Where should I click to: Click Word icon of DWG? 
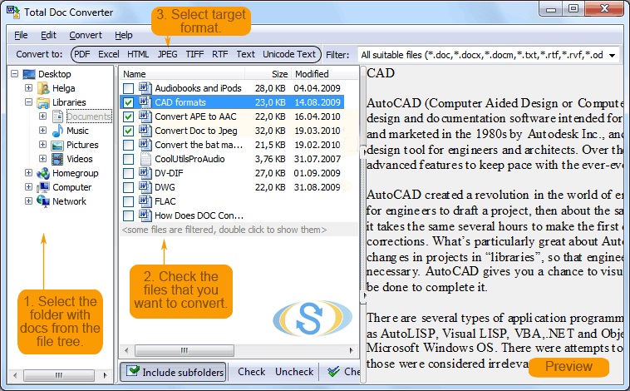click(145, 187)
